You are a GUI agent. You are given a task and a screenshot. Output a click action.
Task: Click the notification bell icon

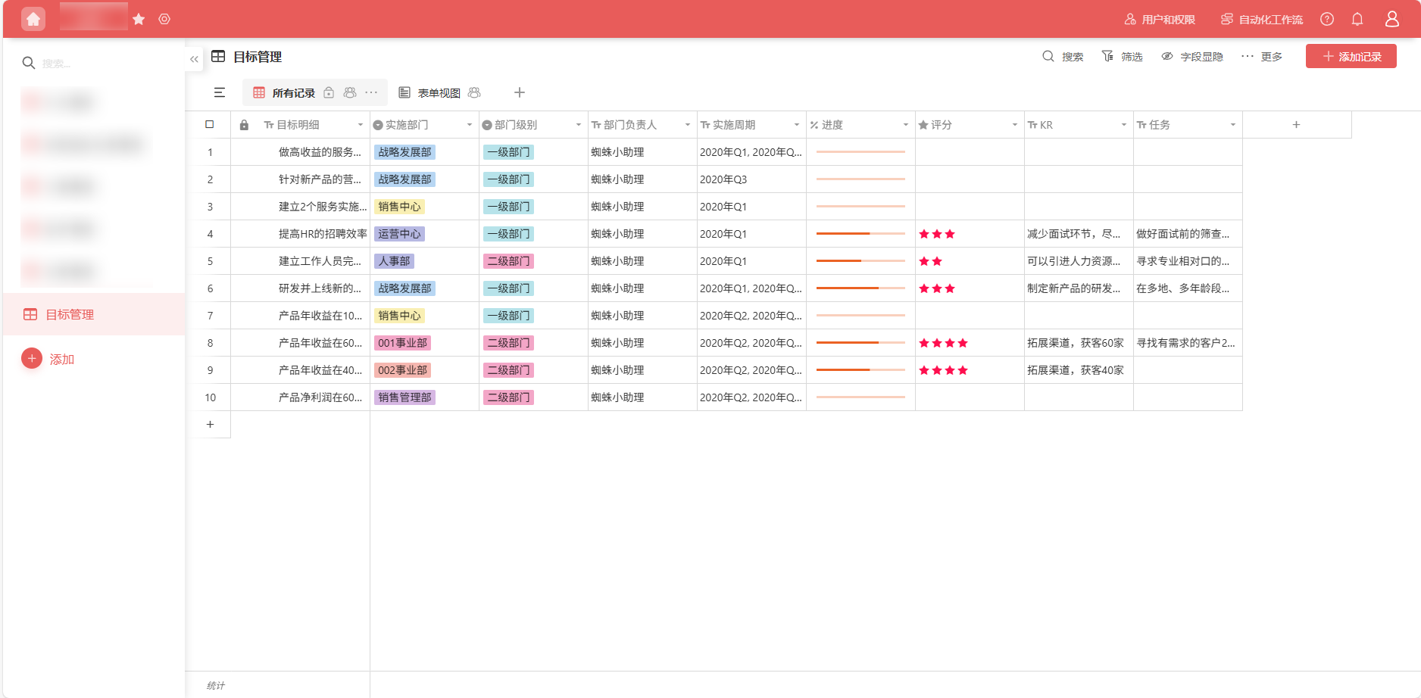click(1357, 19)
